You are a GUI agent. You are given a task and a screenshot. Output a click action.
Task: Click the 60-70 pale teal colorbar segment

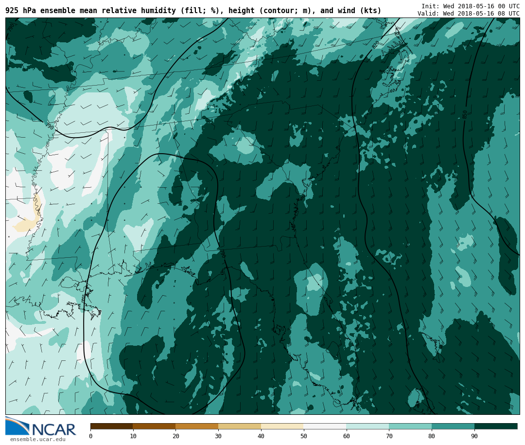tap(367, 426)
